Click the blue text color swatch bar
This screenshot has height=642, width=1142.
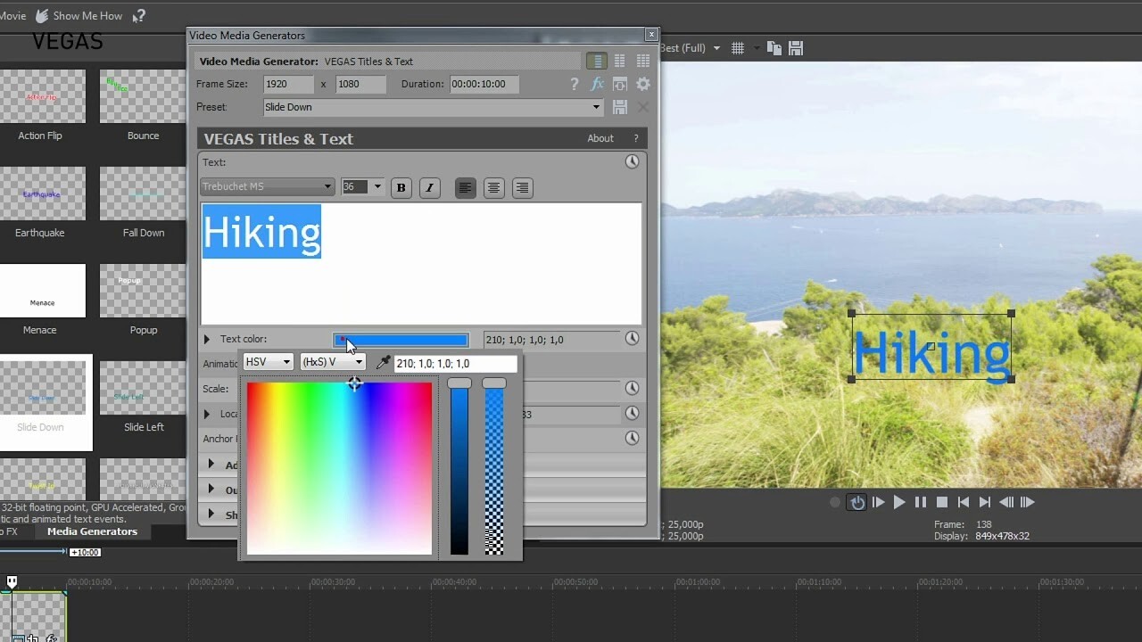tap(401, 340)
